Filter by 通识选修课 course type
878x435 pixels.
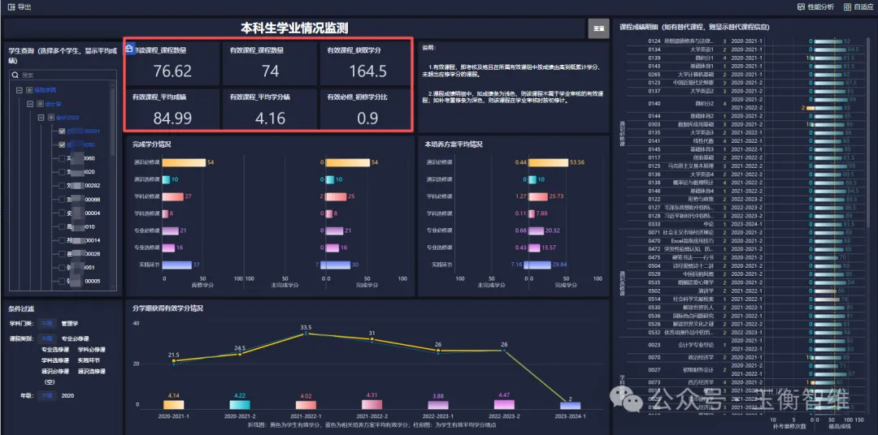click(x=91, y=371)
